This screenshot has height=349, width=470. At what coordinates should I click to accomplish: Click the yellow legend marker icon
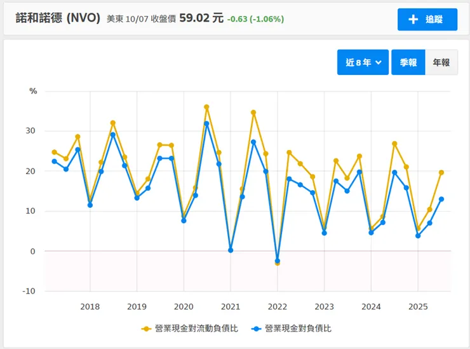click(146, 329)
